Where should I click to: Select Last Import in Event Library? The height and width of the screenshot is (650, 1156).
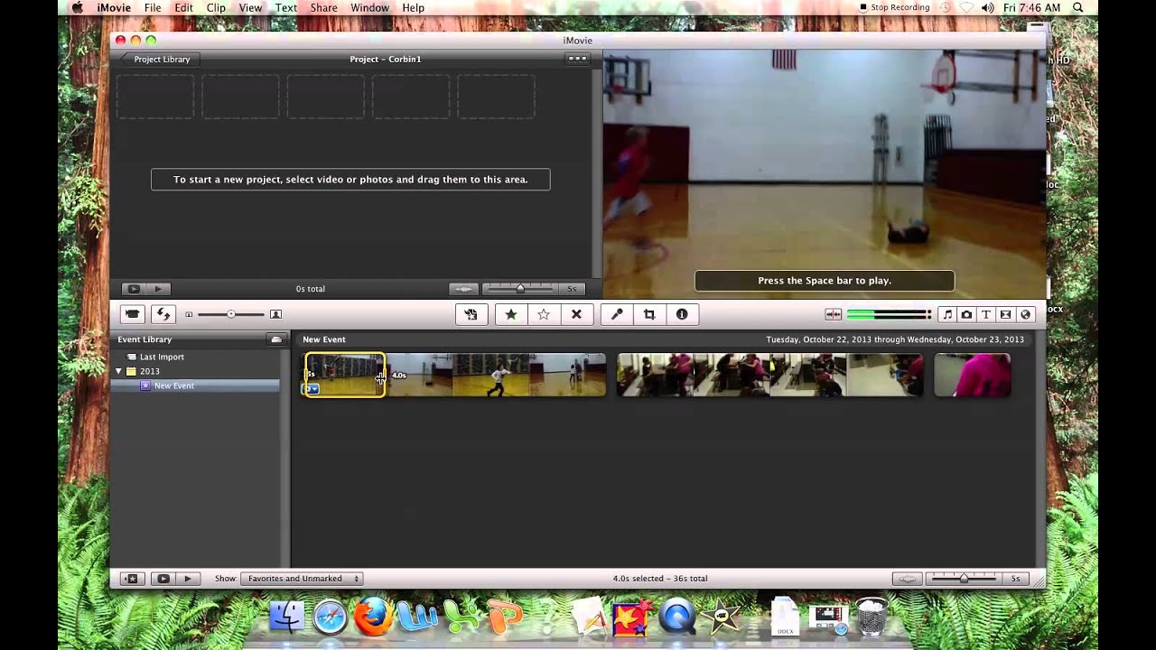(x=162, y=357)
